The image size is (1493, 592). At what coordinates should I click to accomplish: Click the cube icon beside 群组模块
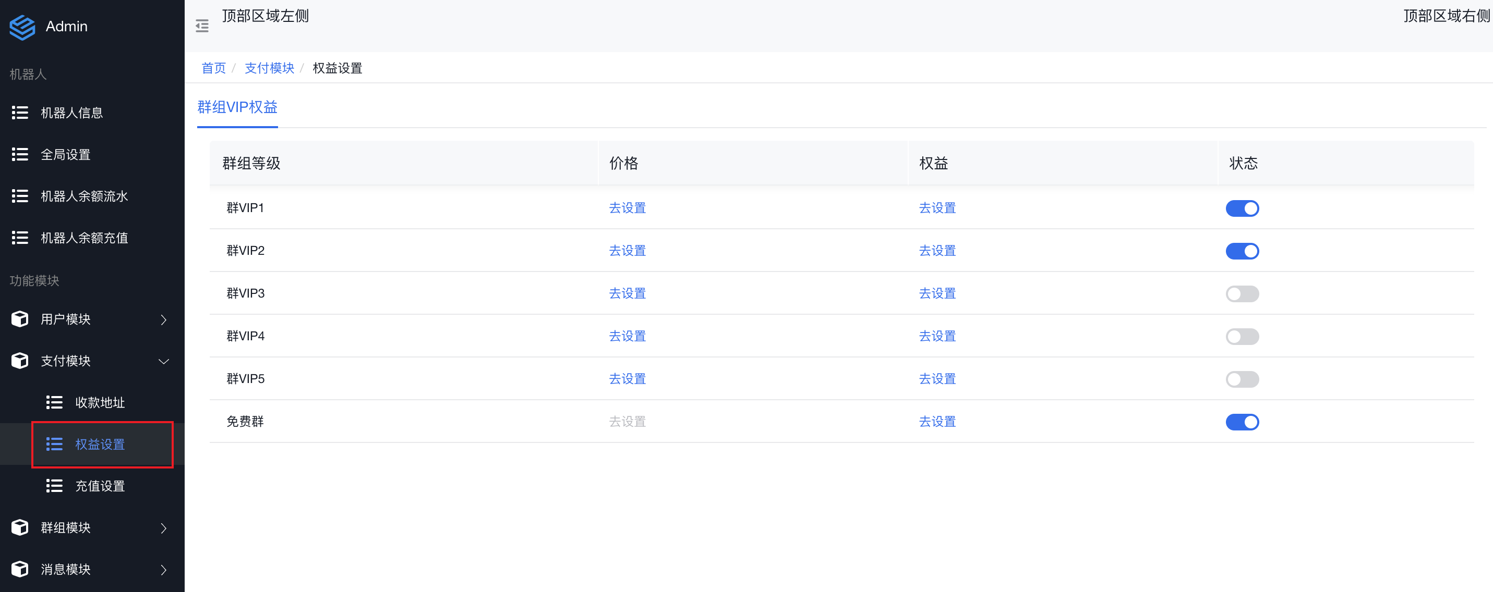[20, 528]
